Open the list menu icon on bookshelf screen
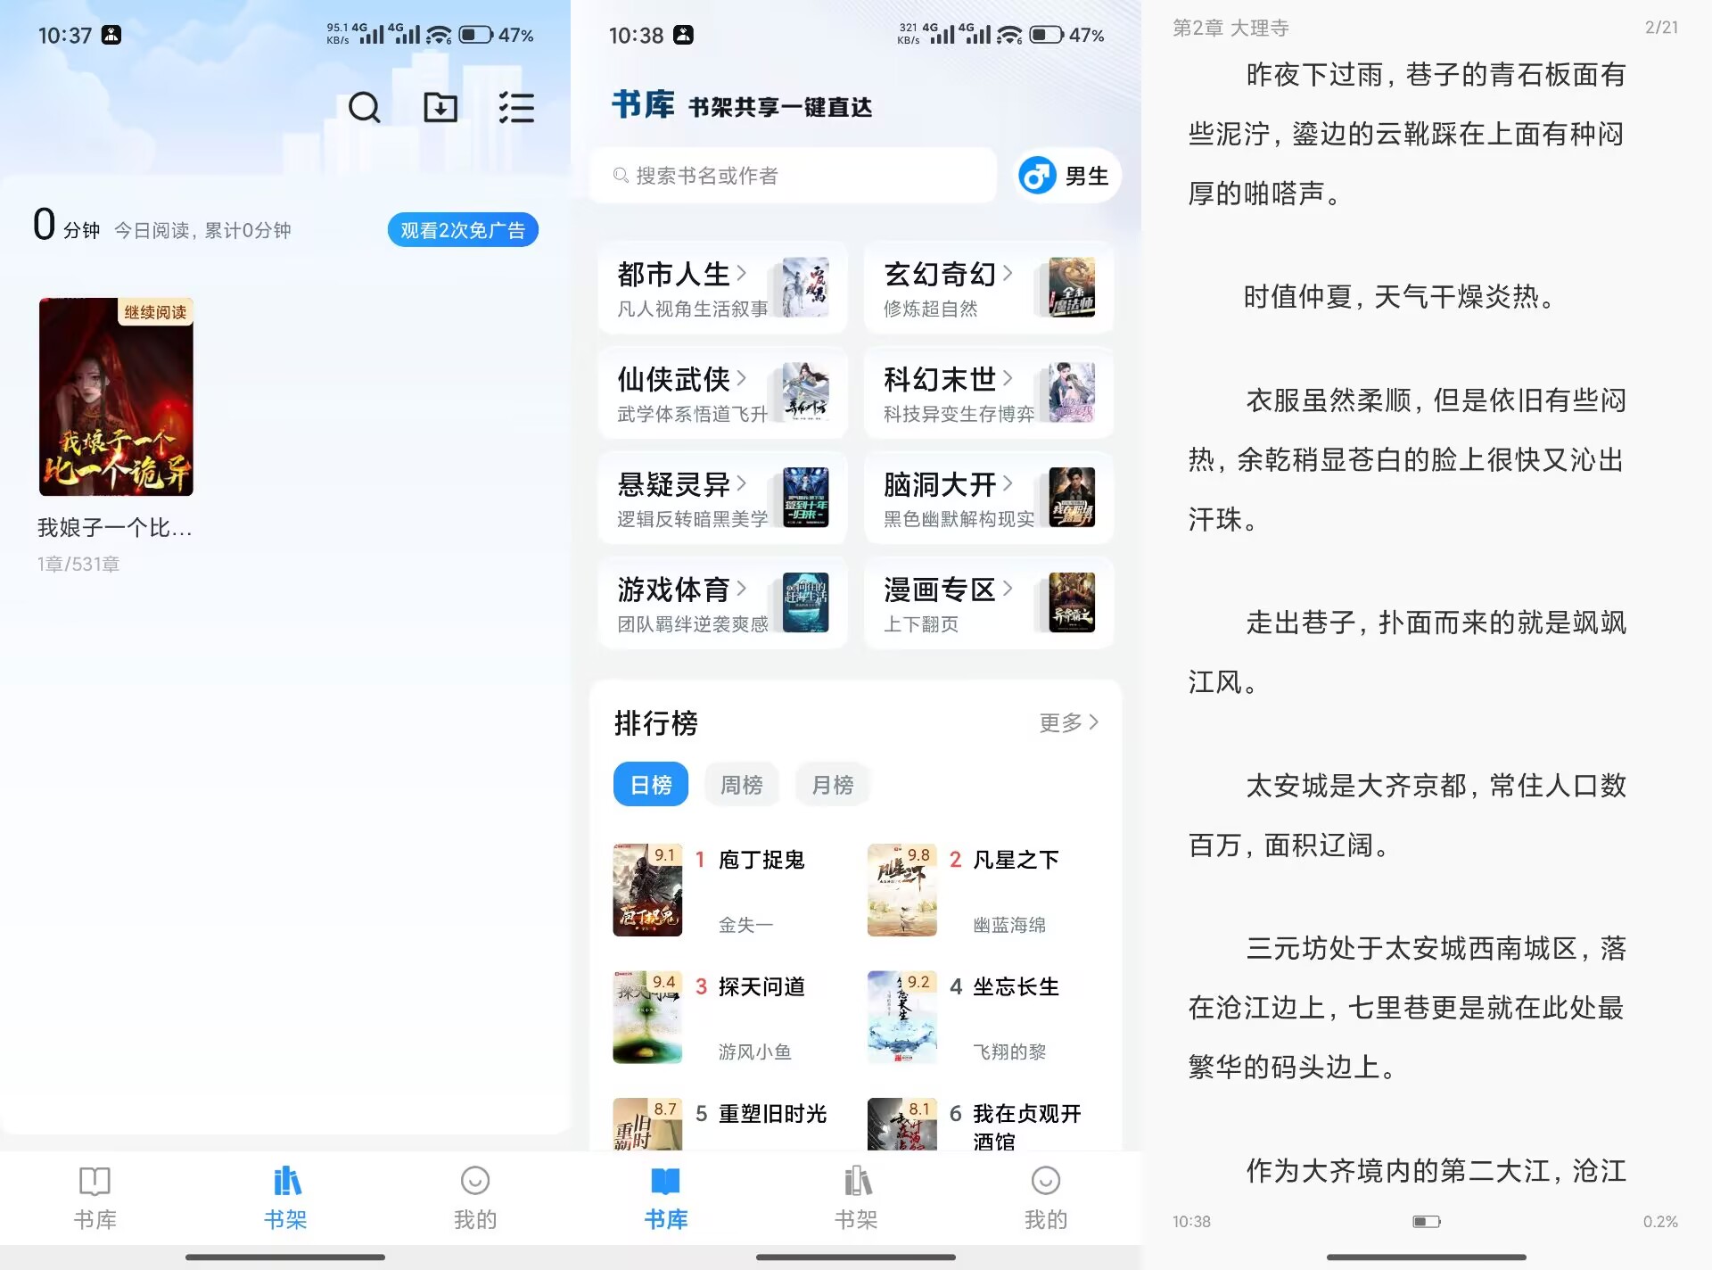Viewport: 1712px width, 1270px height. click(x=515, y=108)
